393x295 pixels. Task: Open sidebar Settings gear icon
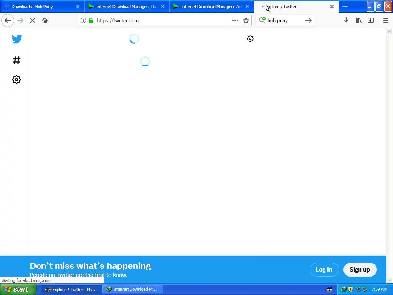(x=17, y=80)
